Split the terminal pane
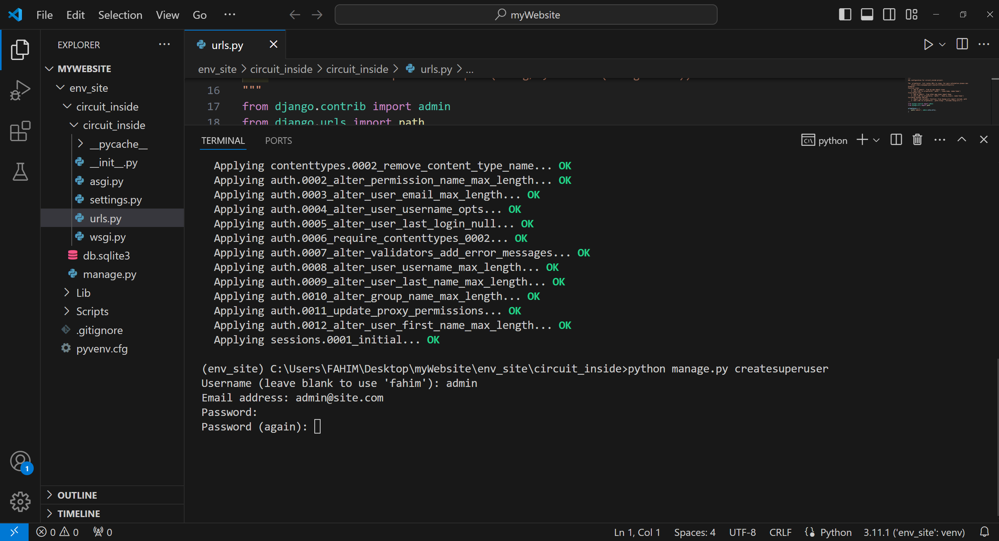Image resolution: width=999 pixels, height=541 pixels. (896, 140)
